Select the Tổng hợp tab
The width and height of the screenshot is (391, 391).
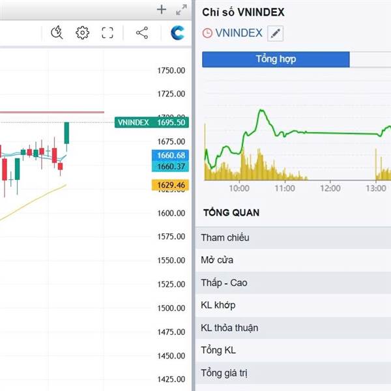point(276,59)
